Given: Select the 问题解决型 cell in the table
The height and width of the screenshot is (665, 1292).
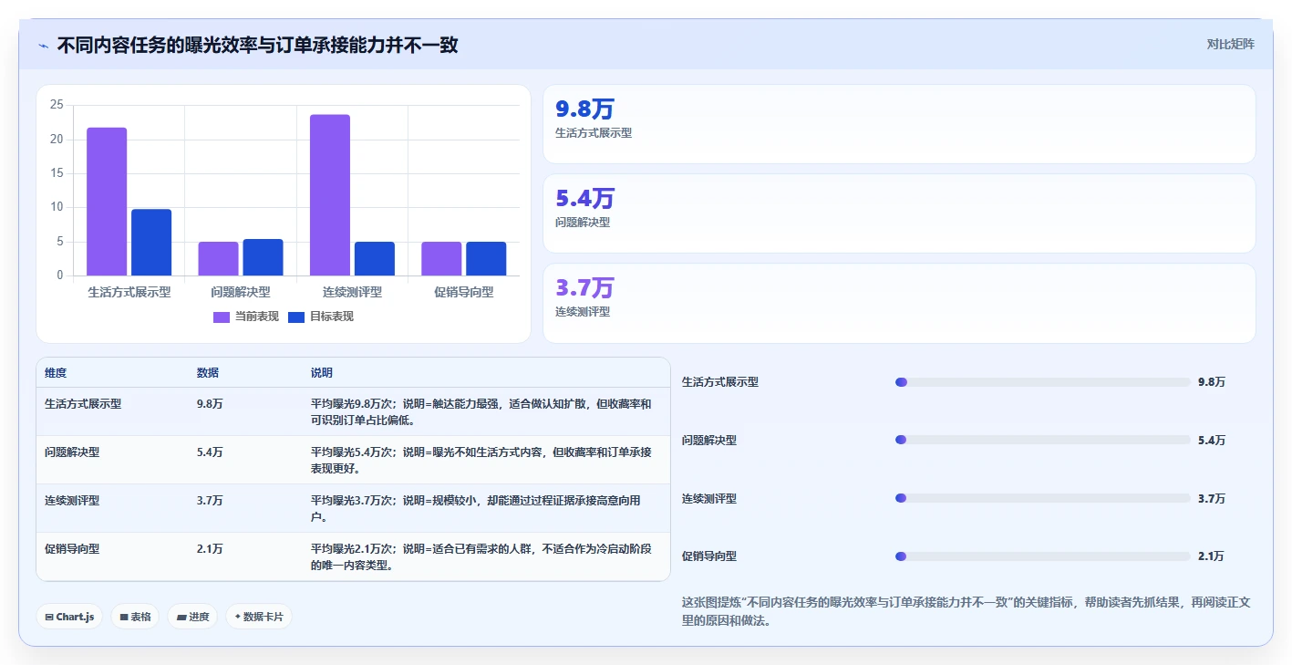Looking at the screenshot, I should 72,452.
